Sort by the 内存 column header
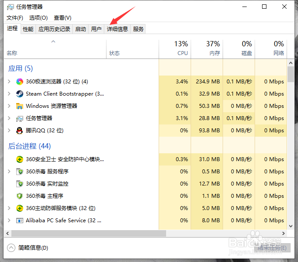This screenshot has height=262, width=298. [x=207, y=48]
